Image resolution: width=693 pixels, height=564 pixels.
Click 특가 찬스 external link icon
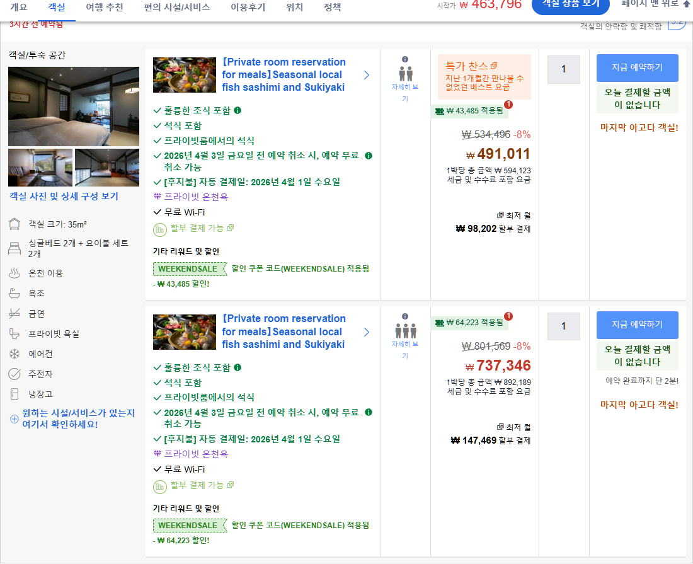[x=494, y=66]
